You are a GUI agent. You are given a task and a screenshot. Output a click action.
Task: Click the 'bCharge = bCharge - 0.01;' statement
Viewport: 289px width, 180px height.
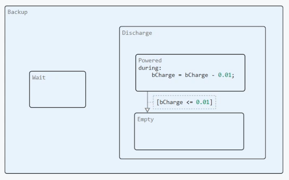coord(193,75)
